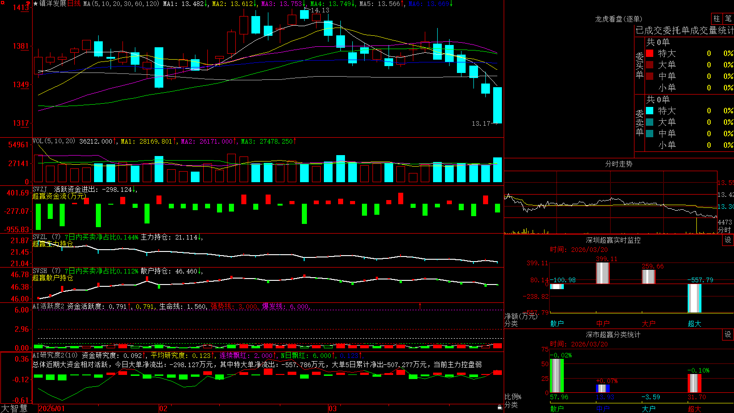Click the green 散户 bar in 分类统计 chart
Screen dimensions: 734x413
556,376
